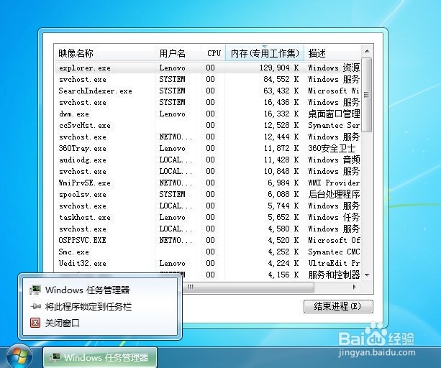Sort by CPU column header
441x368 pixels.
point(214,52)
